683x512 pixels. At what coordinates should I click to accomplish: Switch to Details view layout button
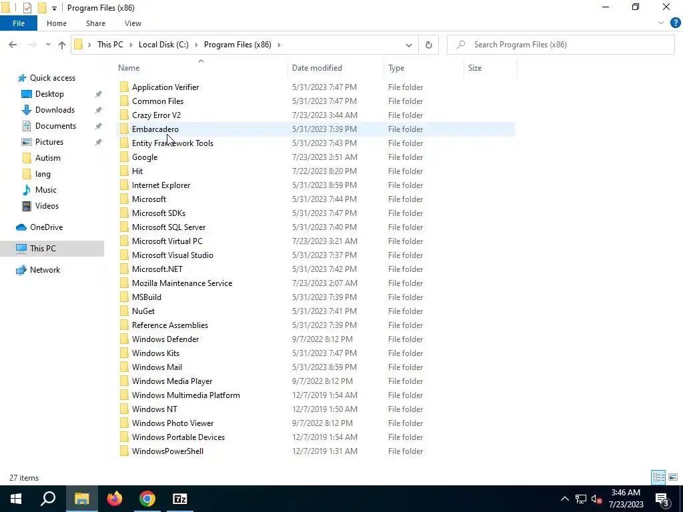[x=658, y=477]
